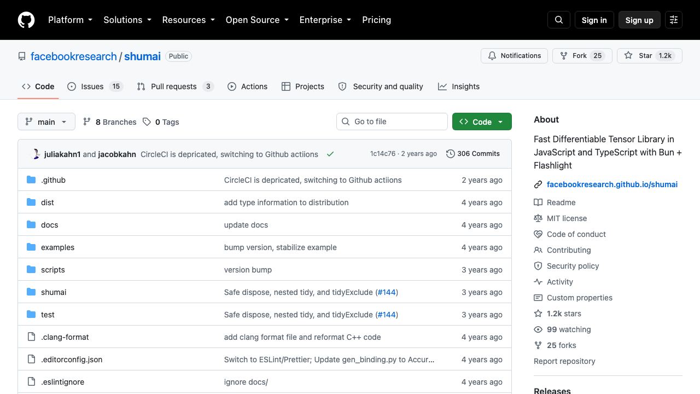Open the Security policy link
700x394 pixels.
click(x=573, y=266)
